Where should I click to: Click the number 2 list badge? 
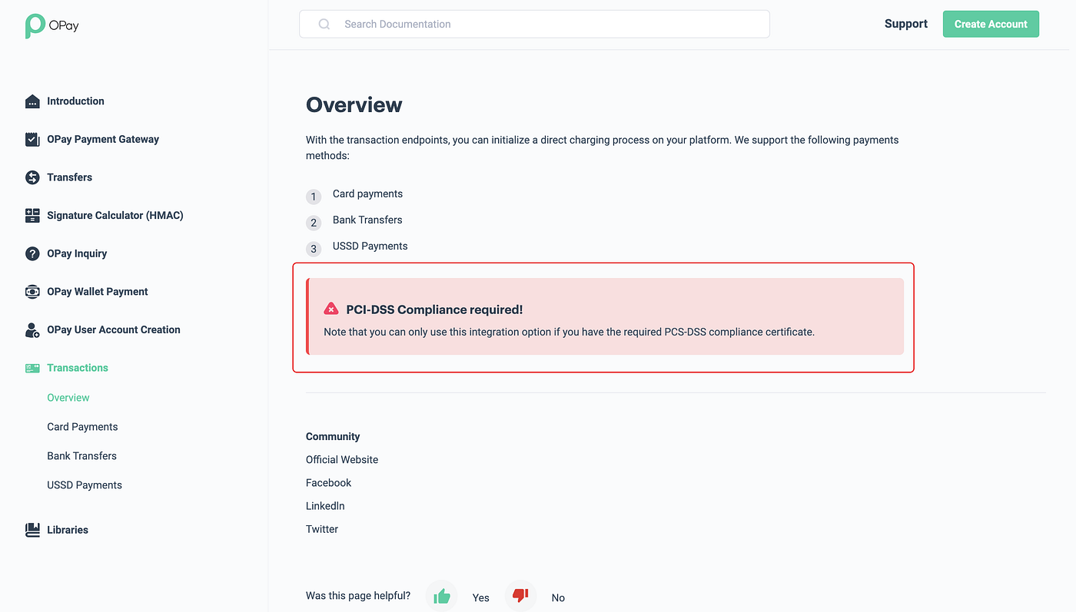[x=314, y=223]
